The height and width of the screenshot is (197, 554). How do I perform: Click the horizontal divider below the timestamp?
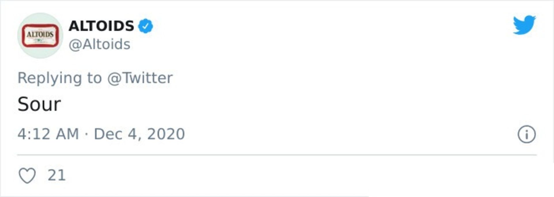pos(277,155)
